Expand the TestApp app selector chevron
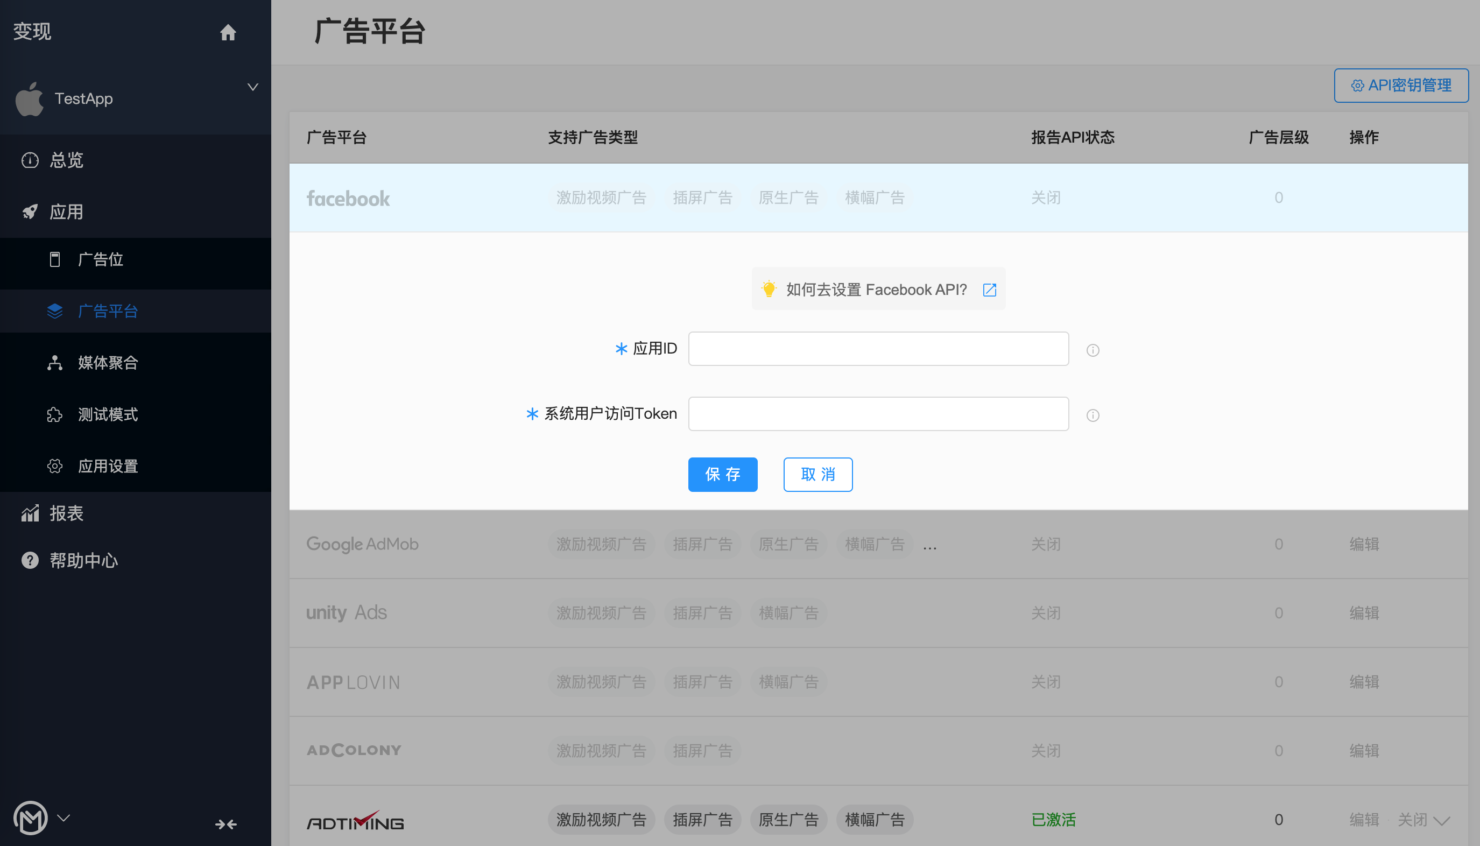This screenshot has height=846, width=1480. [x=253, y=87]
